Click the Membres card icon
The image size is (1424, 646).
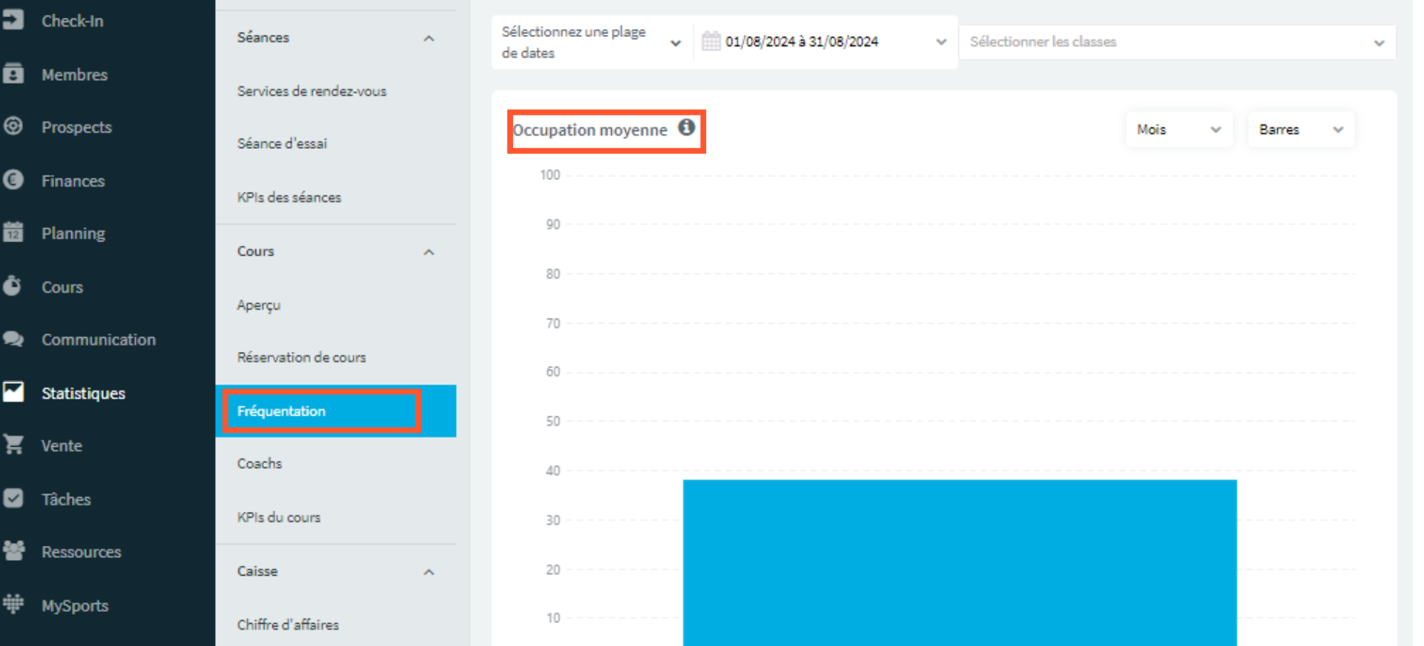tap(13, 74)
